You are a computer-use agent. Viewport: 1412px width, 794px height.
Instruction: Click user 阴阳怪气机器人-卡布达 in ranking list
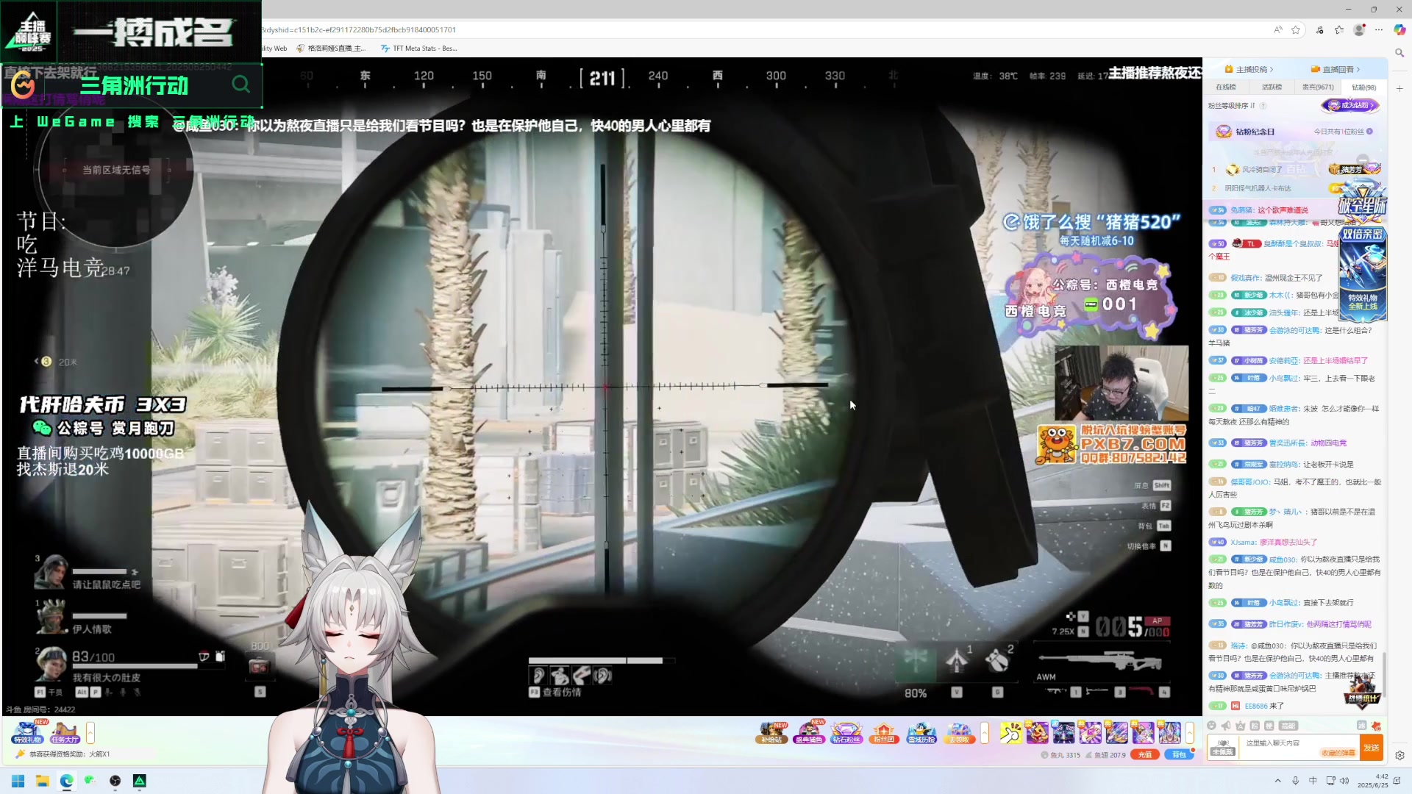click(x=1258, y=188)
